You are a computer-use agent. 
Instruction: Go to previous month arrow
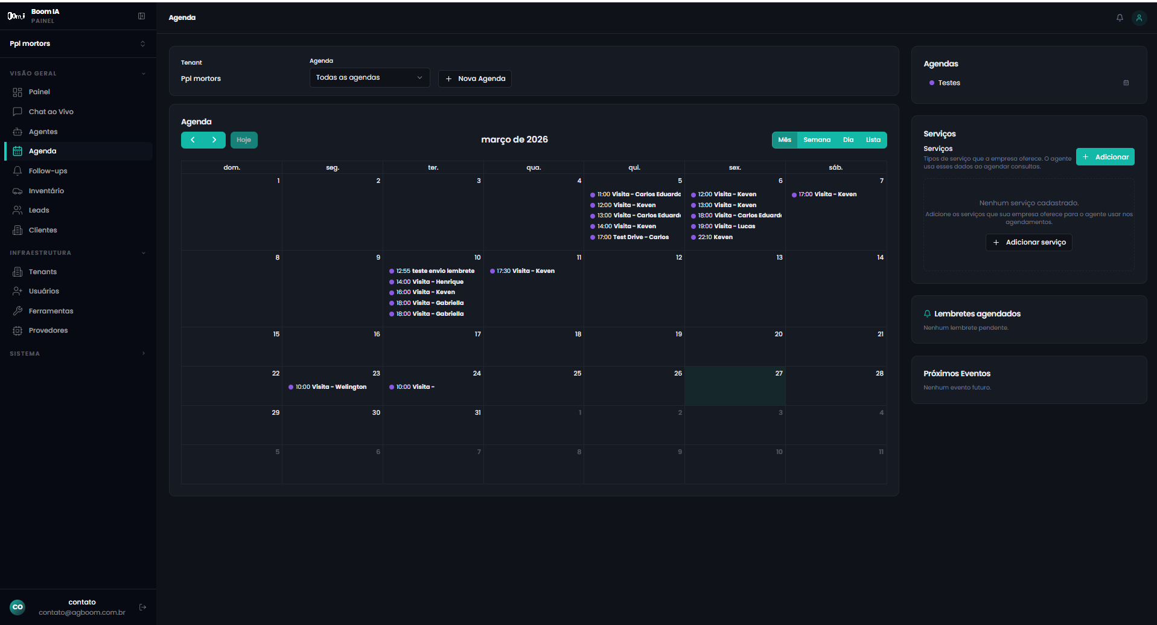click(x=193, y=140)
